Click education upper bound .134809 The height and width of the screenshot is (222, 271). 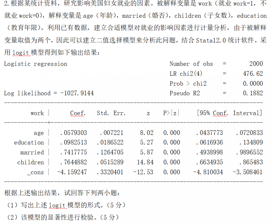pos(251,142)
